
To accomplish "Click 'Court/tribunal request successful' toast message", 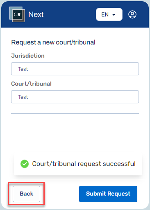I will coord(84,164).
